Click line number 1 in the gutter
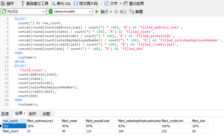The width and height of the screenshot is (224, 136). 7,19
